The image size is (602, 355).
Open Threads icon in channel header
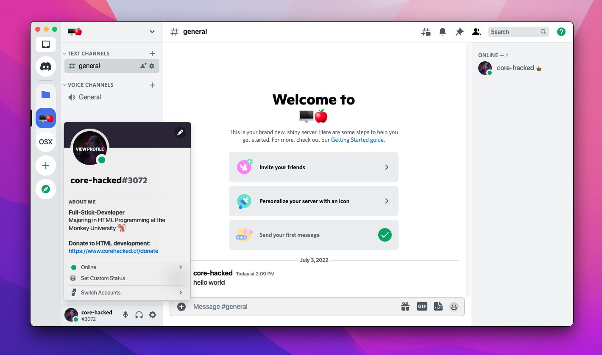coord(426,32)
